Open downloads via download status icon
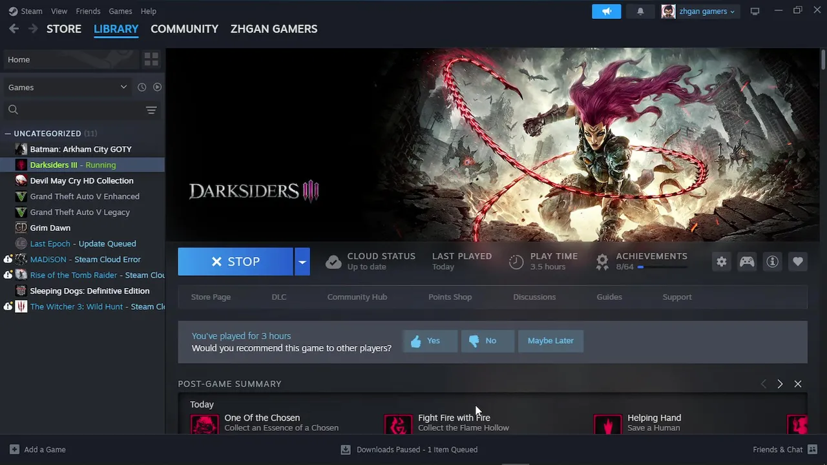 [346, 449]
